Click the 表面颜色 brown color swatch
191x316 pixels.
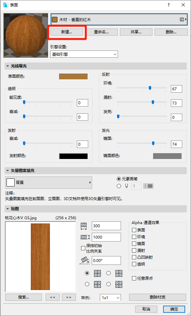tap(74, 77)
